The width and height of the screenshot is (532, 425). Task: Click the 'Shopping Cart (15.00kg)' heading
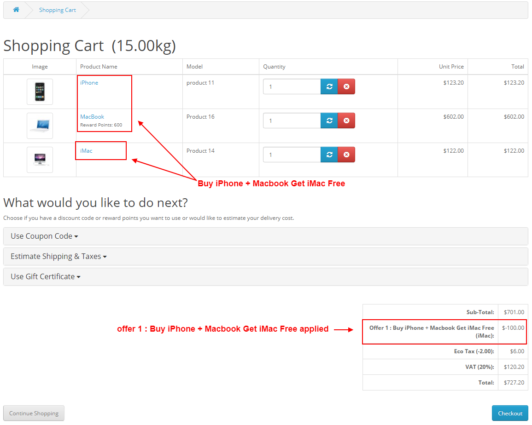point(89,46)
